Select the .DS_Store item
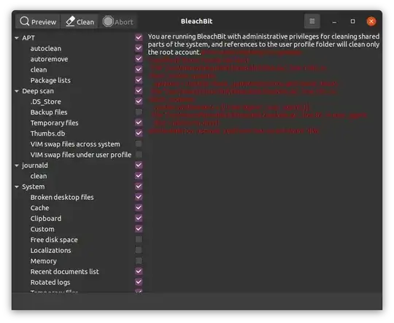Viewport: 394px width, 323px height. [x=46, y=102]
